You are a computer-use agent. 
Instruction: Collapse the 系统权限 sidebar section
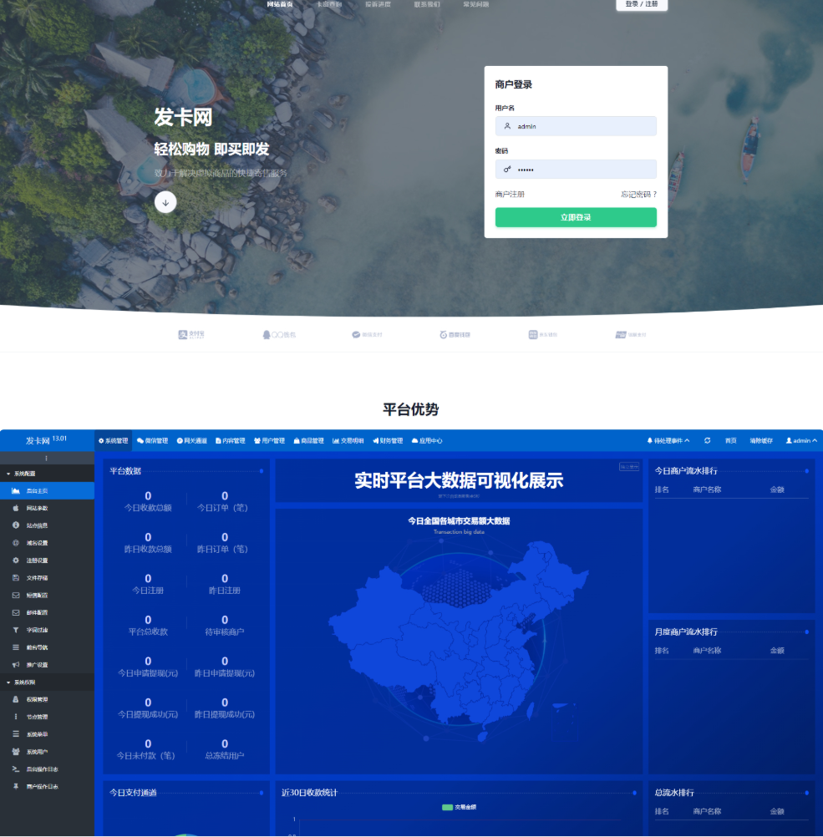coord(25,682)
